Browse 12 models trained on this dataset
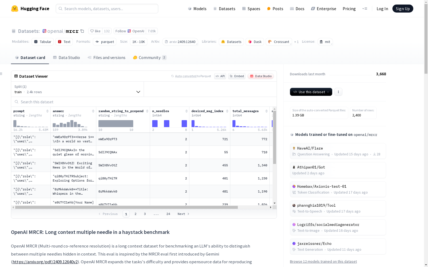Viewport: 428px width, 267px height. [x=323, y=261]
